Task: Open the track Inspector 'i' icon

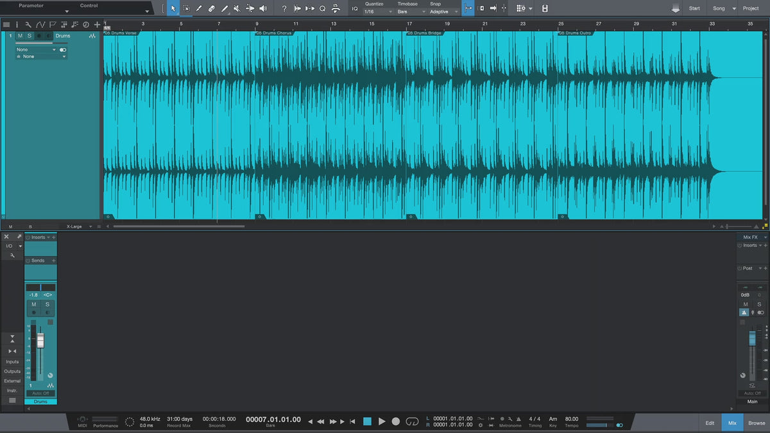Action: [x=19, y=24]
